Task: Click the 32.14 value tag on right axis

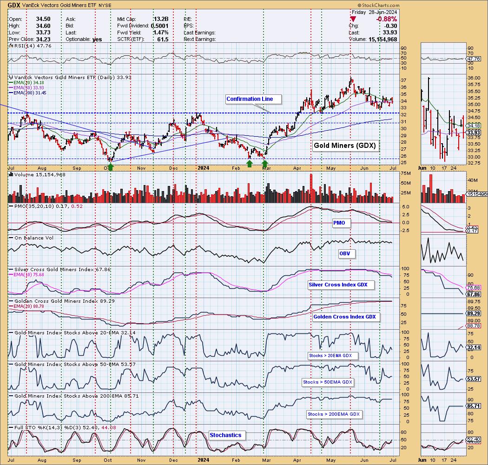Action: click(474, 347)
